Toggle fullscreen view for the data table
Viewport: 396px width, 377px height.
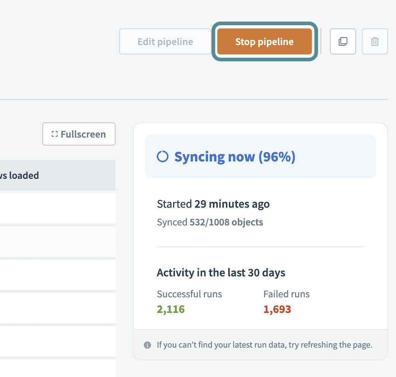pos(79,134)
